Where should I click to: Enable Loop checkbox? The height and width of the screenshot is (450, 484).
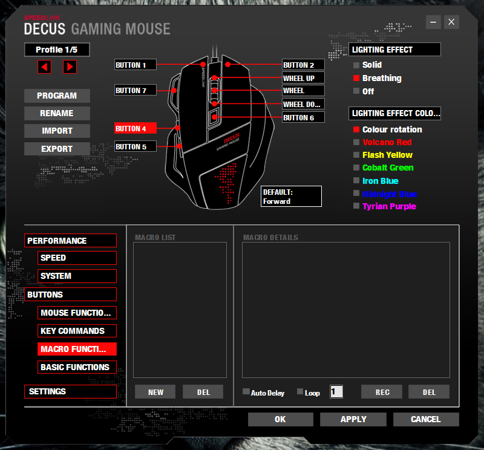300,392
